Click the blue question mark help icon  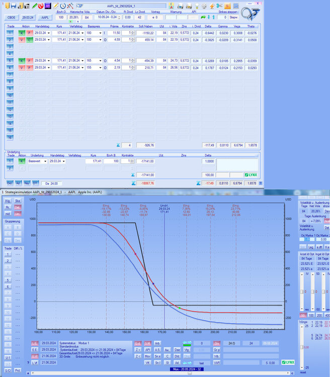[261, 183]
